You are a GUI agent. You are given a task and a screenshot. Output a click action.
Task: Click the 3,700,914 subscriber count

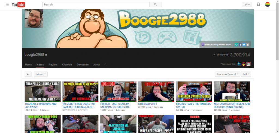240,55
